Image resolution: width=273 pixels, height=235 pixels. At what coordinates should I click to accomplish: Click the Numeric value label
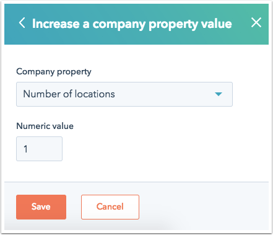point(45,126)
